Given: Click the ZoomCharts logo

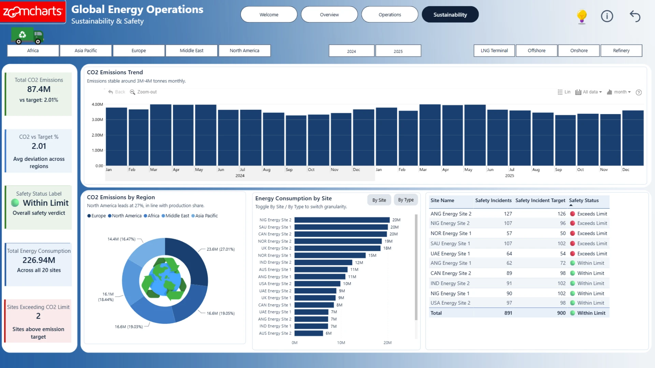Looking at the screenshot, I should pos(33,12).
